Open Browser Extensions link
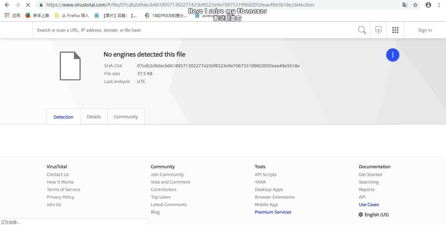Viewport: 446px width, 225px height. click(275, 197)
